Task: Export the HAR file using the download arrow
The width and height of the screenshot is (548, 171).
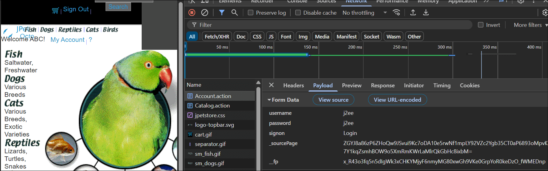Action: point(426,13)
